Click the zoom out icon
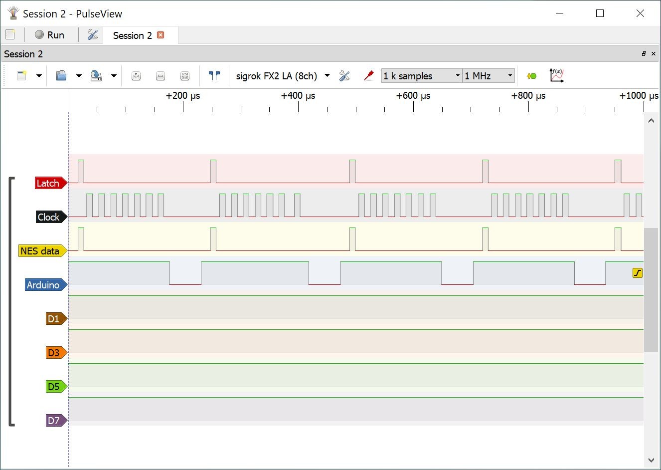Viewport: 661px width, 470px height. 161,76
